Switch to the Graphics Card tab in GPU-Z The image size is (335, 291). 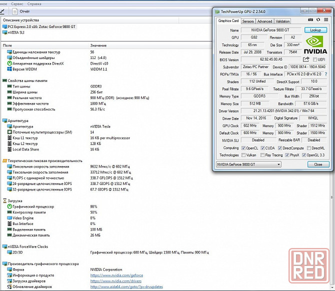(x=228, y=20)
